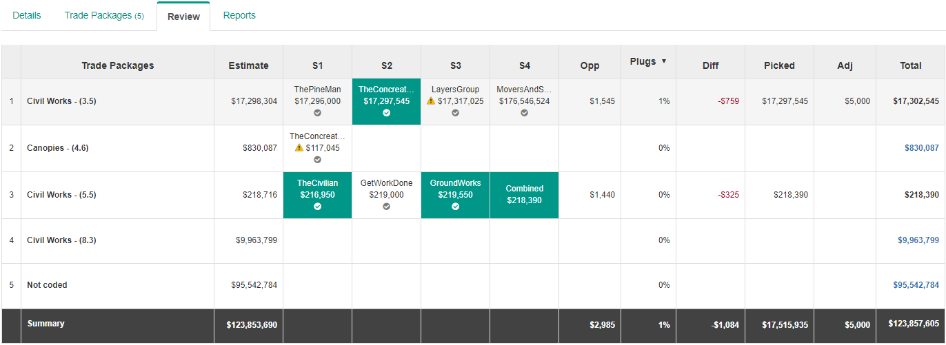The width and height of the screenshot is (946, 345).
Task: Click check icon under TheCivilian bid
Action: [x=317, y=207]
